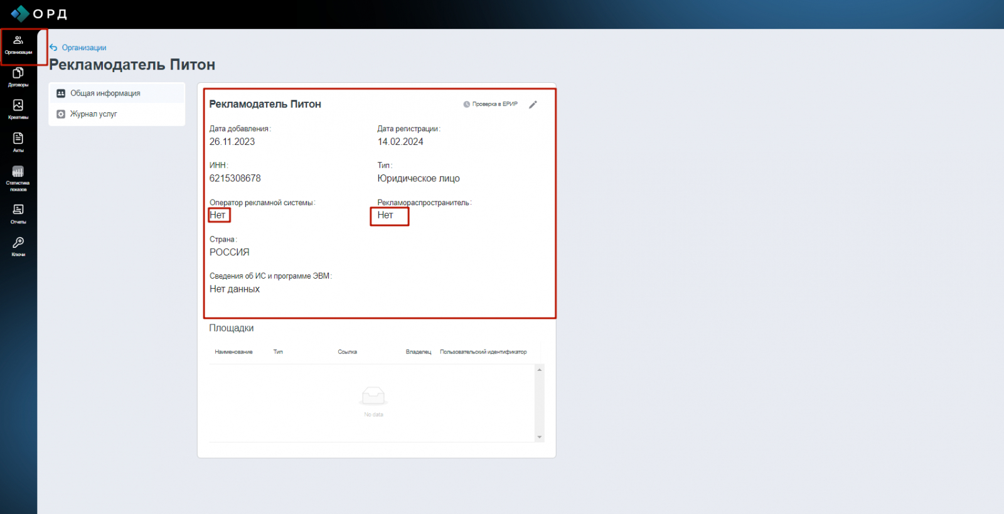Click the Пользовательский идентификатор column header
This screenshot has width=1004, height=514.
coord(483,352)
